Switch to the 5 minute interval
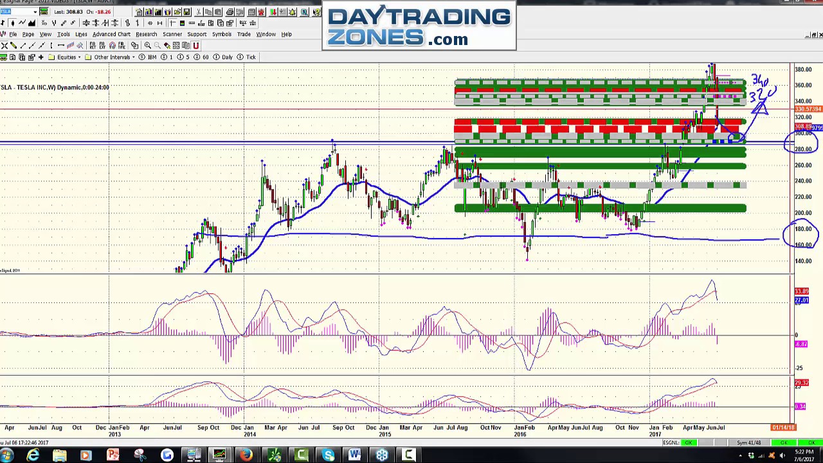The height and width of the screenshot is (463, 823). pyautogui.click(x=184, y=57)
